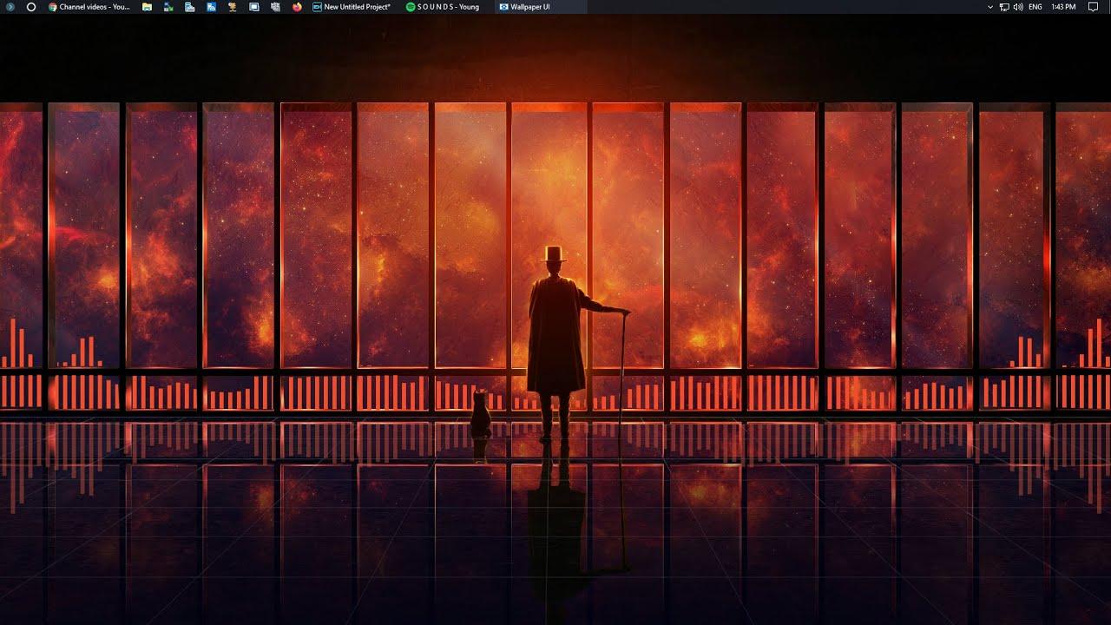Open the Action Center notification icon
This screenshot has height=625, width=1111.
[1092, 7]
